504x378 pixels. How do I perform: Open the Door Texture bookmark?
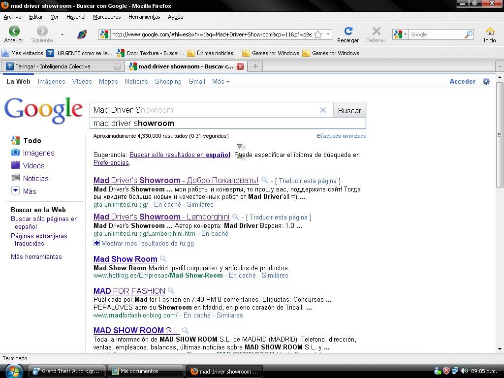point(150,53)
